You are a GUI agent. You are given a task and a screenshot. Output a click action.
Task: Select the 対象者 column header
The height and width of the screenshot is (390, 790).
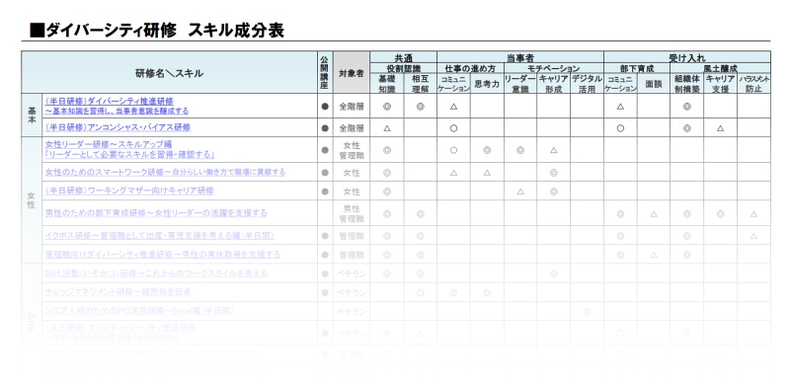[x=352, y=72]
